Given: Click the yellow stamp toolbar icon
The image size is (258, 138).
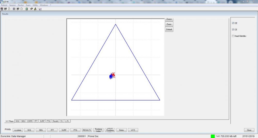Looking at the screenshot, I should coord(35,9).
